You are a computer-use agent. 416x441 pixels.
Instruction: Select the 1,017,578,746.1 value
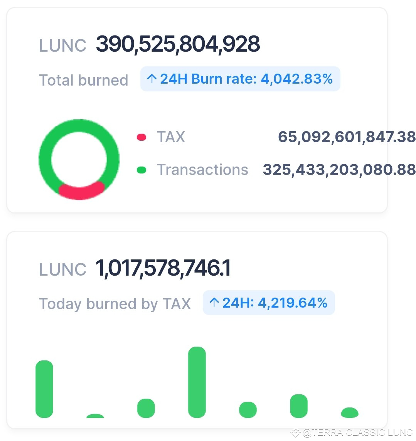coord(163,268)
